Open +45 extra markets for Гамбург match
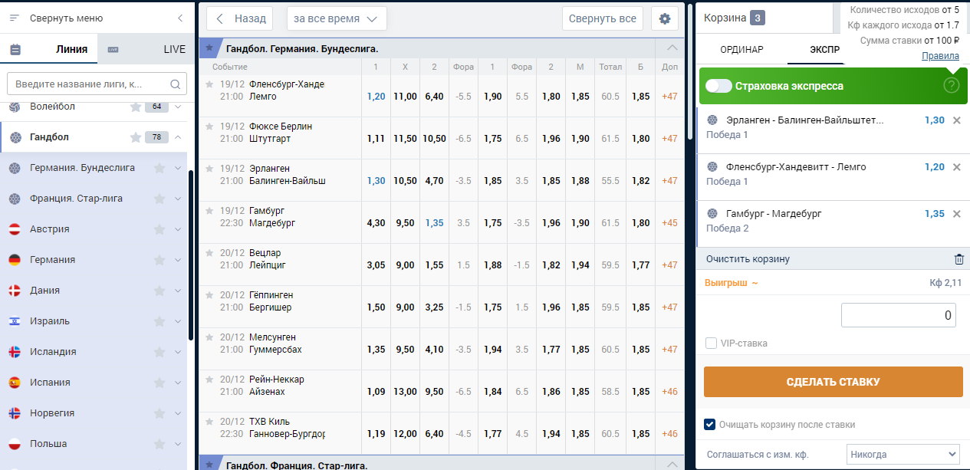 click(x=669, y=223)
